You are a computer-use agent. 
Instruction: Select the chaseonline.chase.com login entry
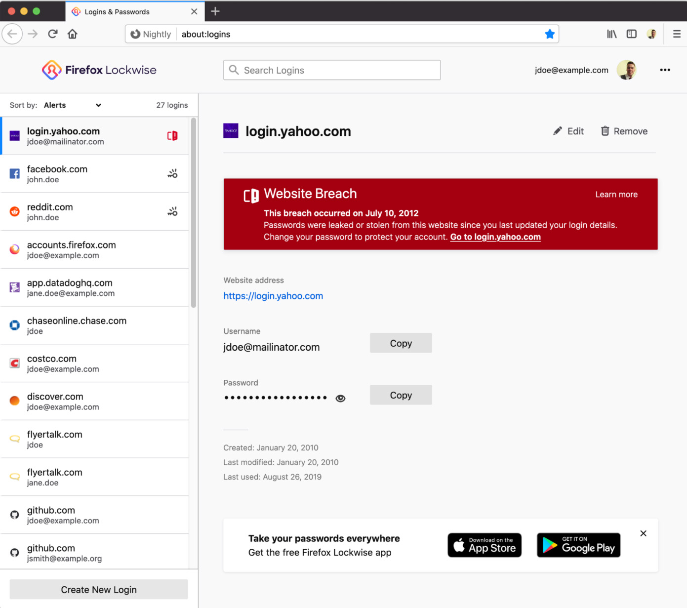pos(95,325)
